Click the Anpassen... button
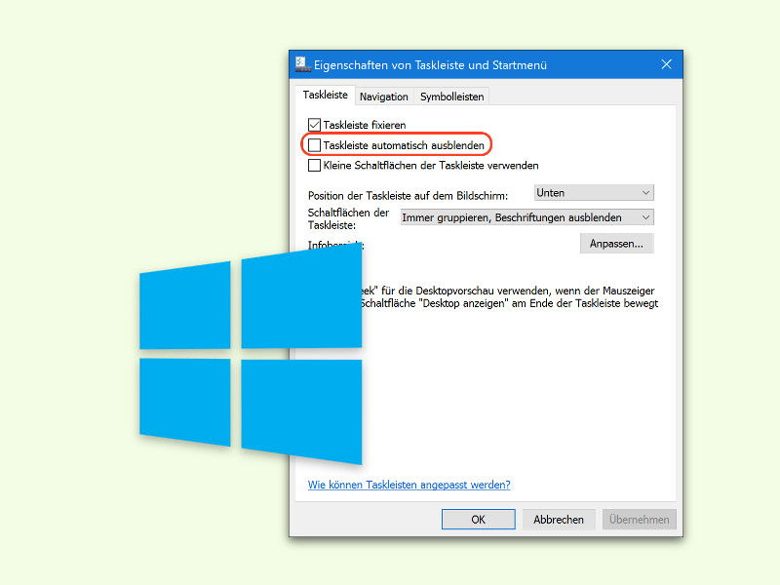The height and width of the screenshot is (585, 780). (617, 244)
